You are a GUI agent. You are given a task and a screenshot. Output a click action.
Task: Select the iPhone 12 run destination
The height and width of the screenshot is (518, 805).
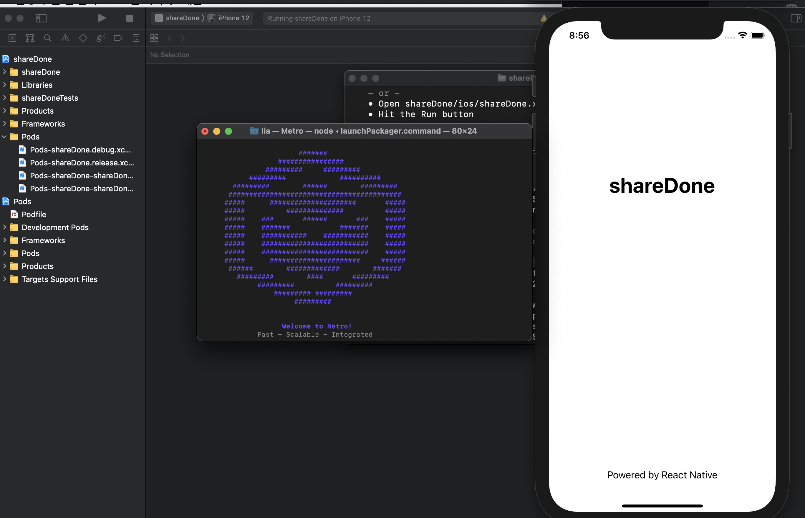pyautogui.click(x=233, y=18)
